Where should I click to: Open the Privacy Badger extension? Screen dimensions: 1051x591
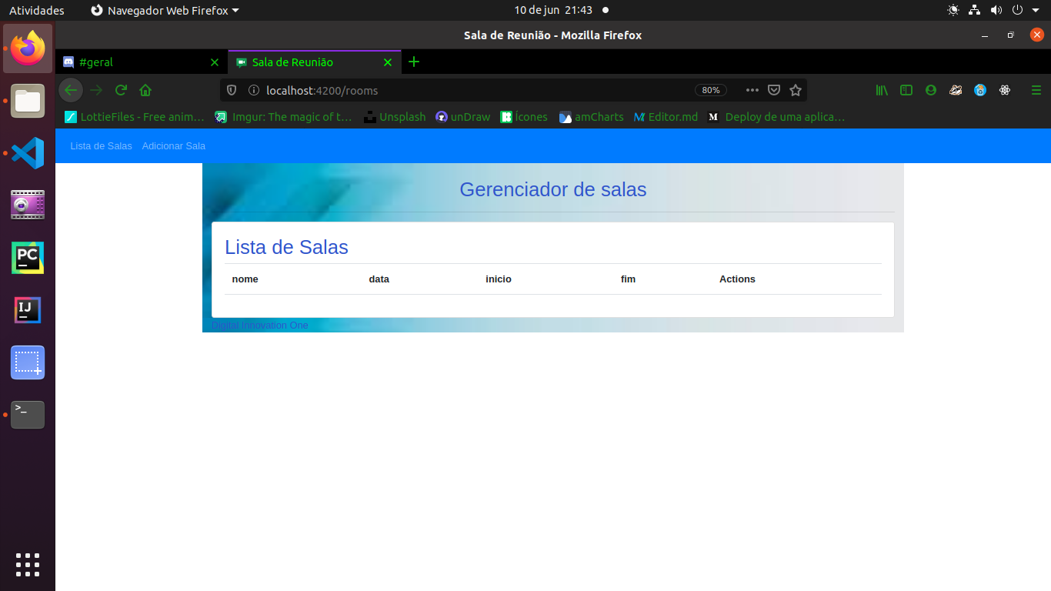pos(956,90)
